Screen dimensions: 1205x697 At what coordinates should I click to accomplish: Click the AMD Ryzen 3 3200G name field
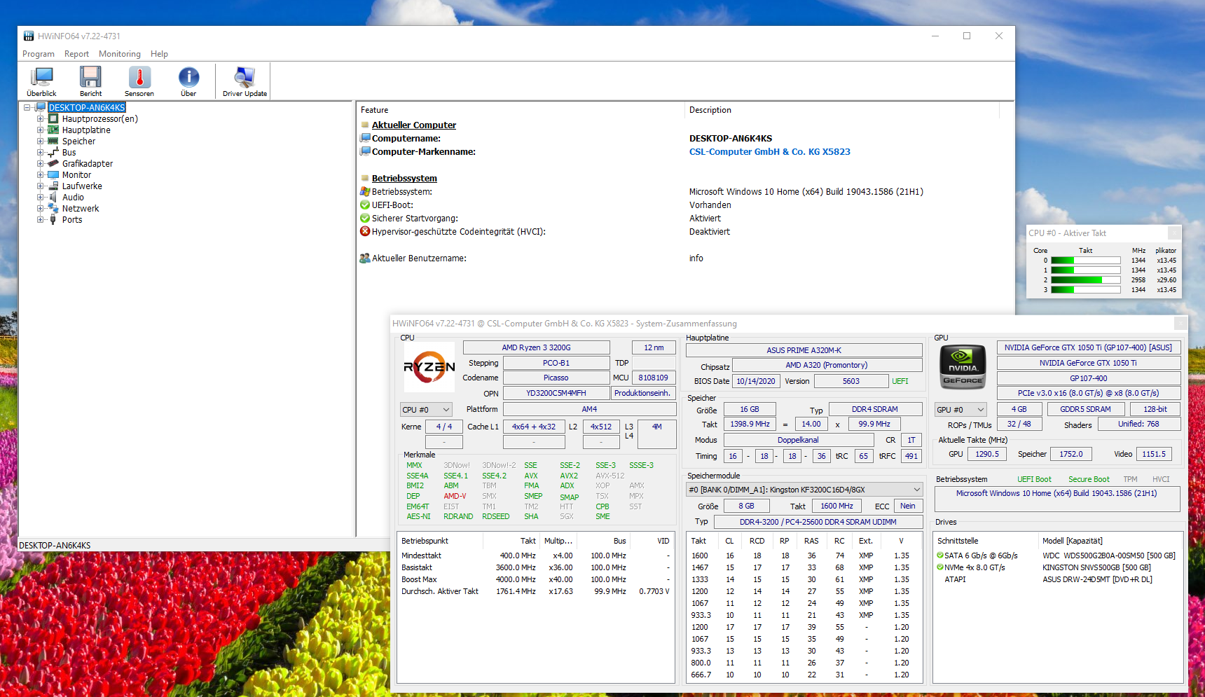pyautogui.click(x=536, y=347)
